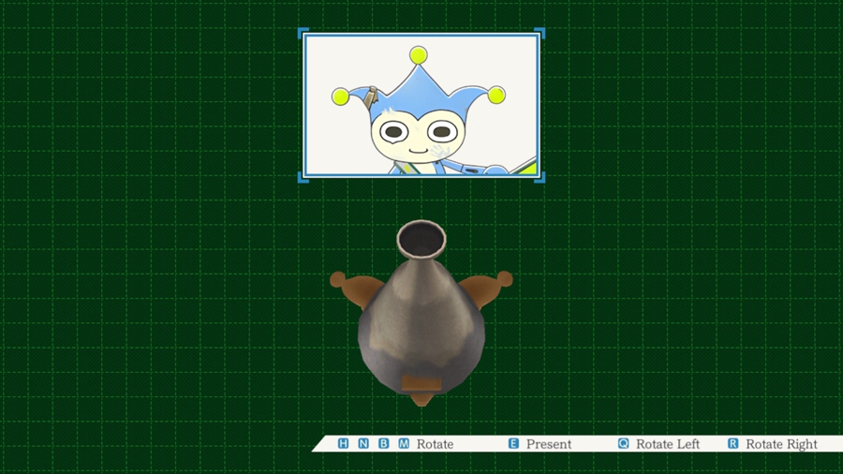The width and height of the screenshot is (843, 474).
Task: Click the M key rotate icon
Action: (404, 443)
